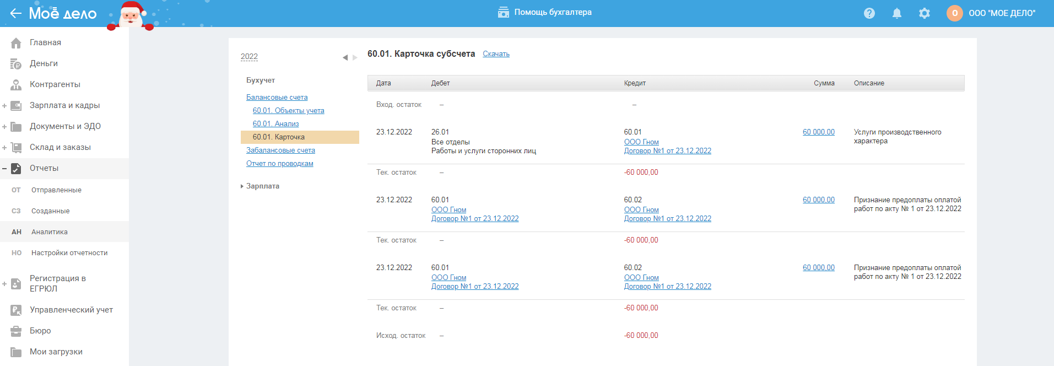Expand the Документы и ЭДО section
The width and height of the screenshot is (1054, 366).
(4, 127)
